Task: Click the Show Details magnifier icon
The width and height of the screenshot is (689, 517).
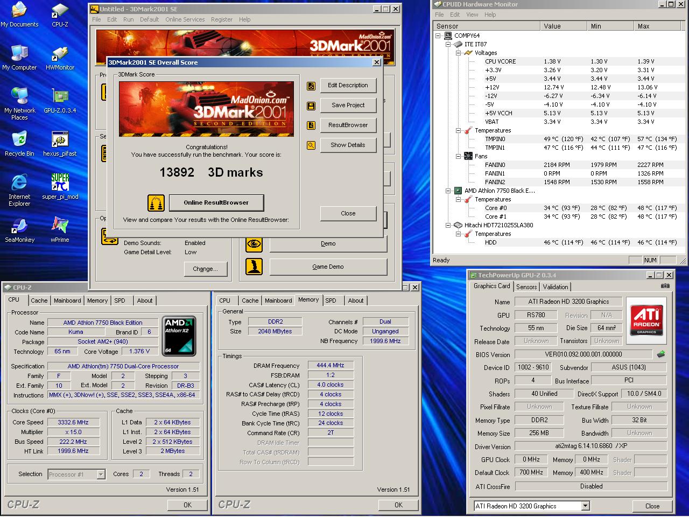Action: point(311,145)
